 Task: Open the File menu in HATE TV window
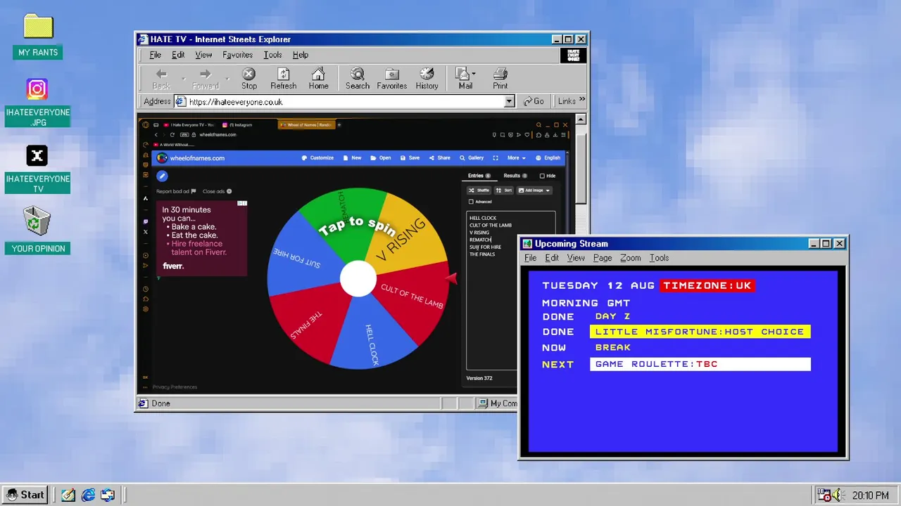(x=155, y=55)
